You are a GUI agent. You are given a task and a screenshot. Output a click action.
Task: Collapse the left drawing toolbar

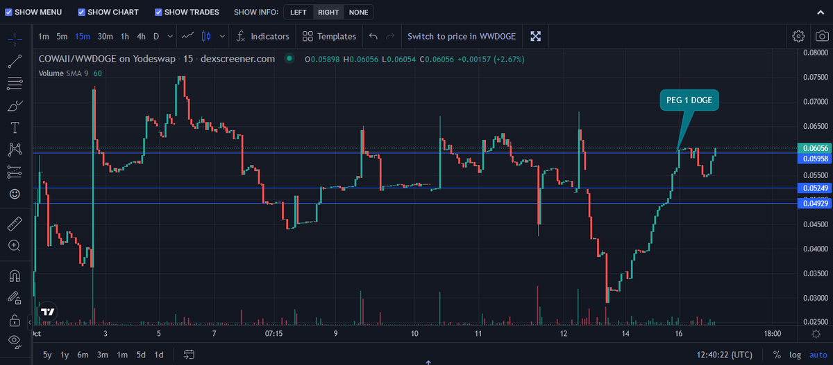click(x=29, y=322)
